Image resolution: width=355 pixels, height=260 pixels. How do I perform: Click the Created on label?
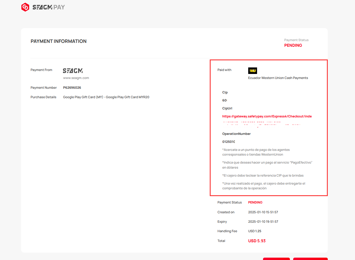(x=226, y=212)
